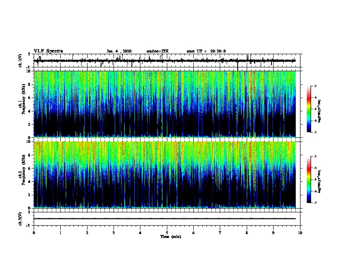Viewport: 338px width, 261px height.
Task: Click tick label "5" on the time (min) axis
Action: click(x=167, y=233)
